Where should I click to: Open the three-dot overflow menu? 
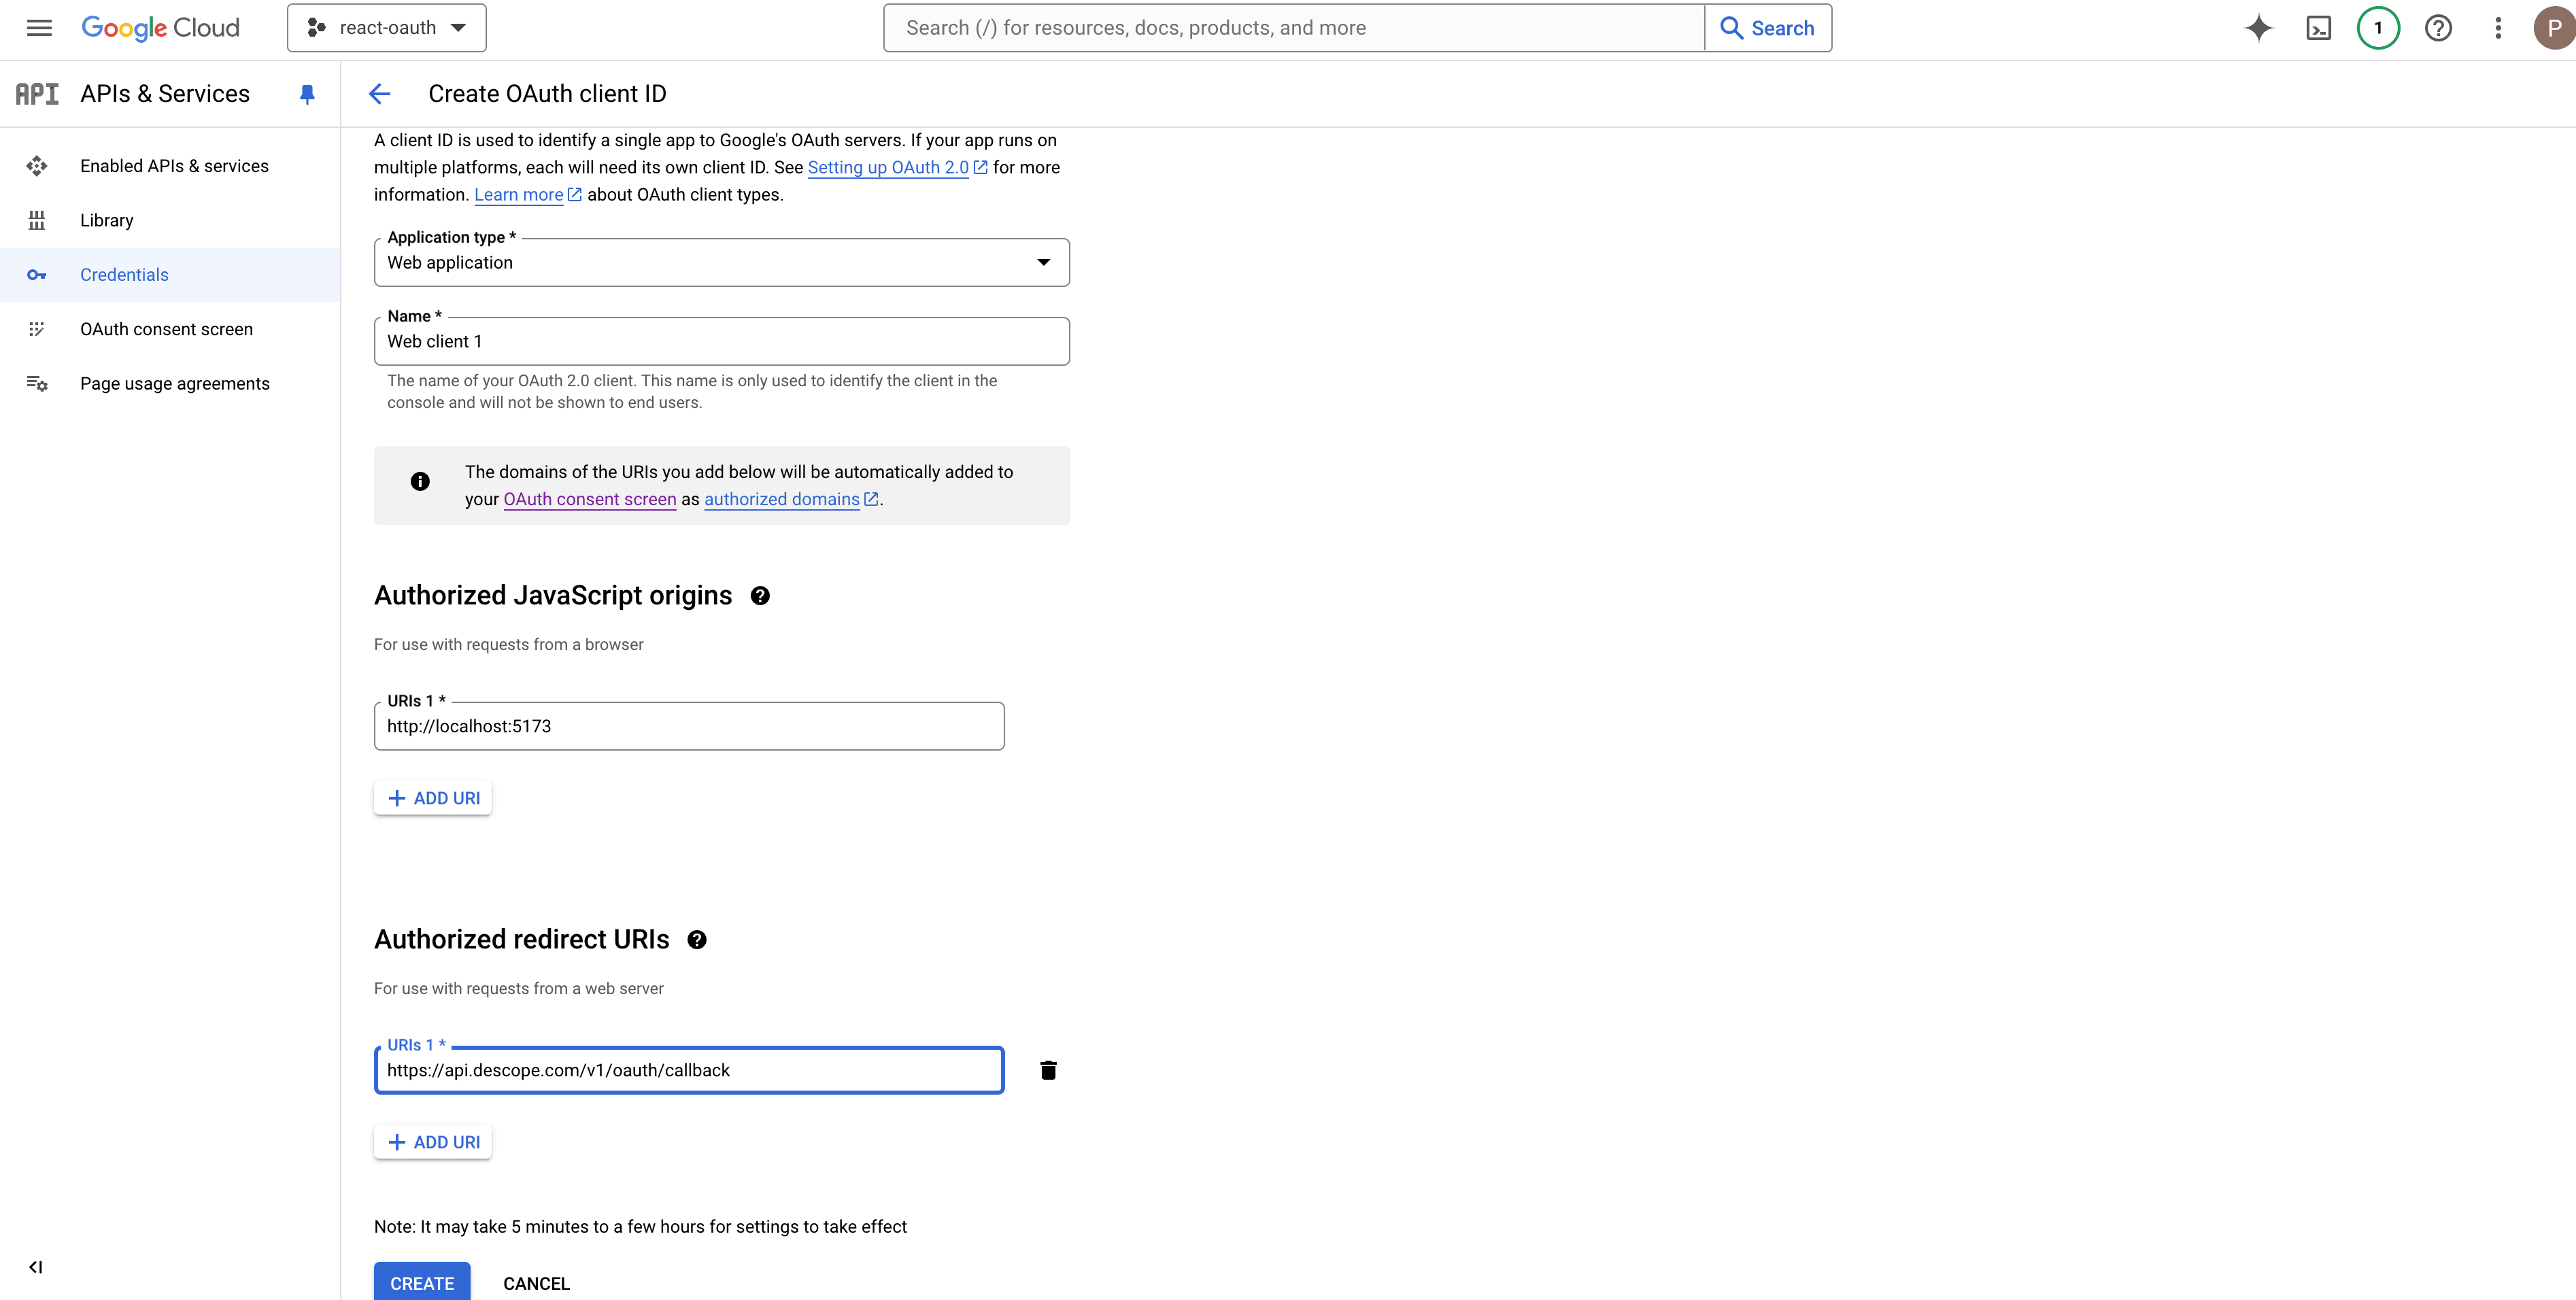click(x=2497, y=28)
